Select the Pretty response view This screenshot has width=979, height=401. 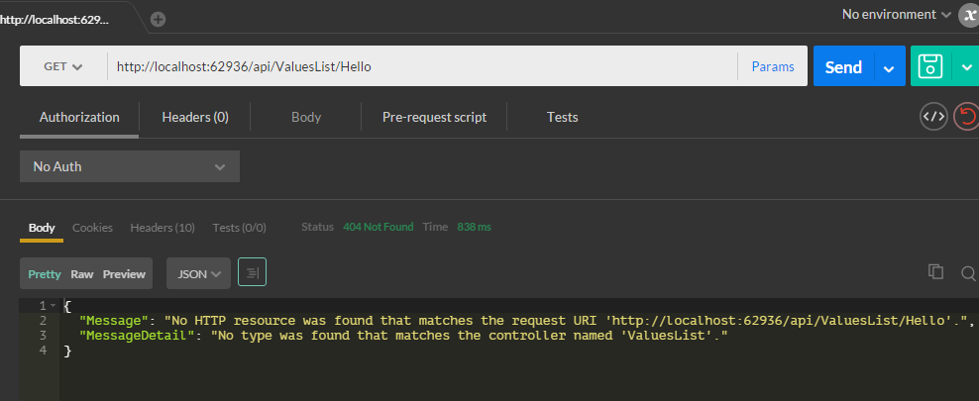tap(44, 274)
